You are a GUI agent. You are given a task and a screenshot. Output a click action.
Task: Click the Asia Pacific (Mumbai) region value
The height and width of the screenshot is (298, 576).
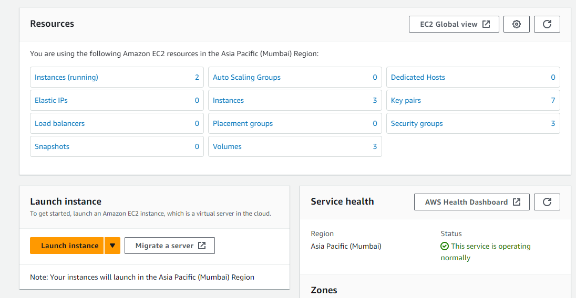click(346, 246)
